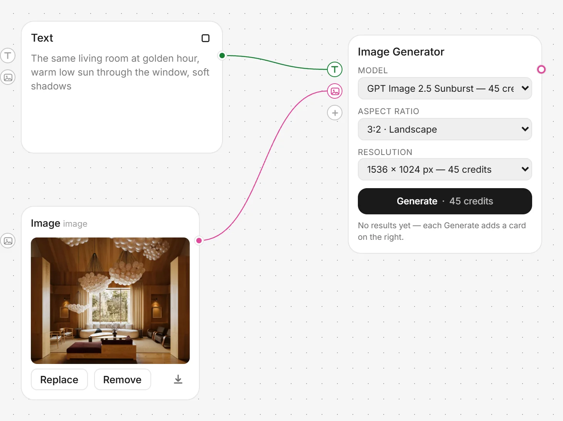Click the pink output dot of the Image node
Viewport: 563px width, 421px height.
(x=199, y=241)
